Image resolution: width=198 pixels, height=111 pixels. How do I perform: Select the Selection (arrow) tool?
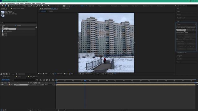click(x=6, y=6)
